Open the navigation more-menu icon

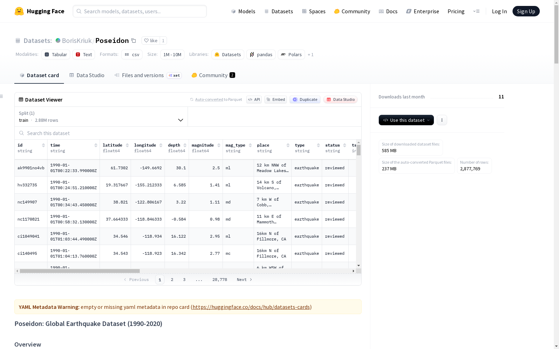pos(476,11)
